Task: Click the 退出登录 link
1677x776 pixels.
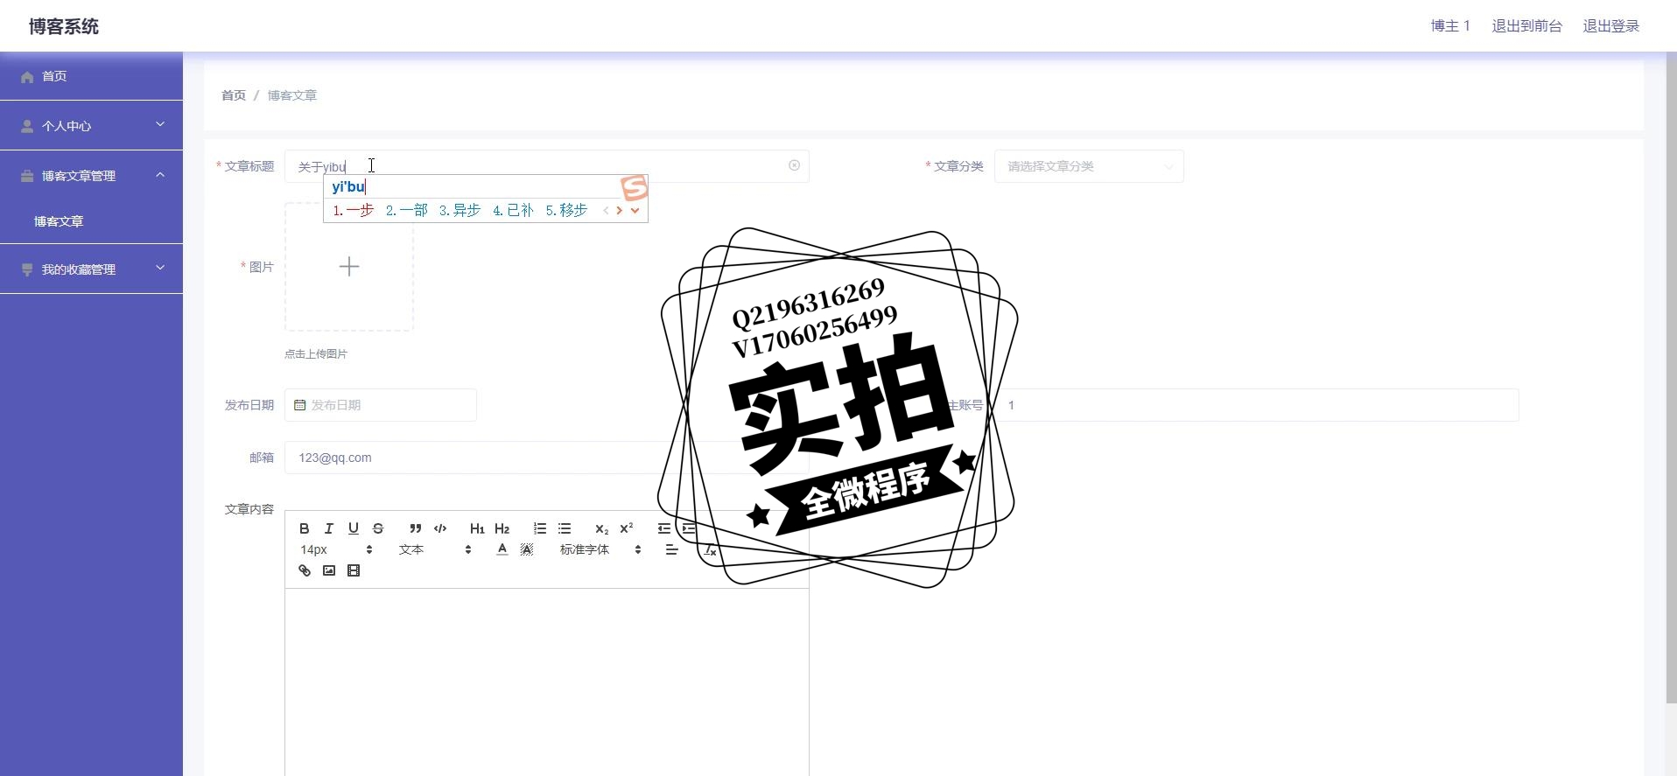Action: tap(1610, 26)
